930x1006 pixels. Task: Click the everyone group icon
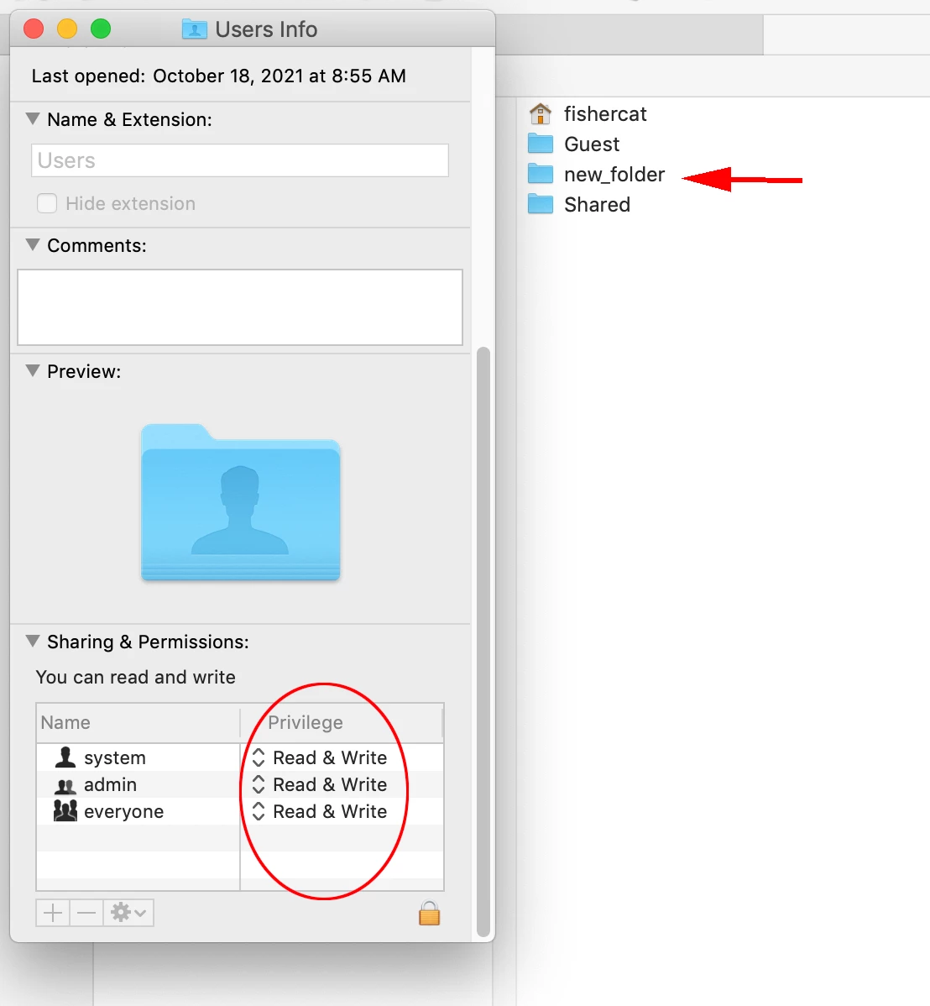pyautogui.click(x=65, y=811)
